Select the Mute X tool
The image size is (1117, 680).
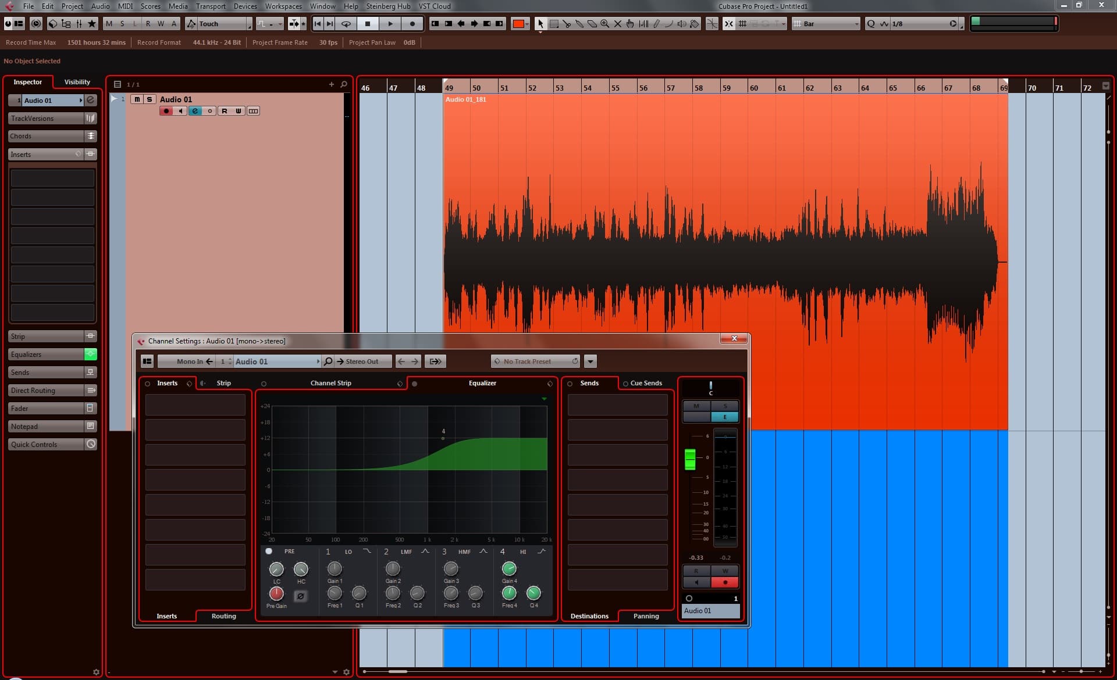(x=618, y=24)
